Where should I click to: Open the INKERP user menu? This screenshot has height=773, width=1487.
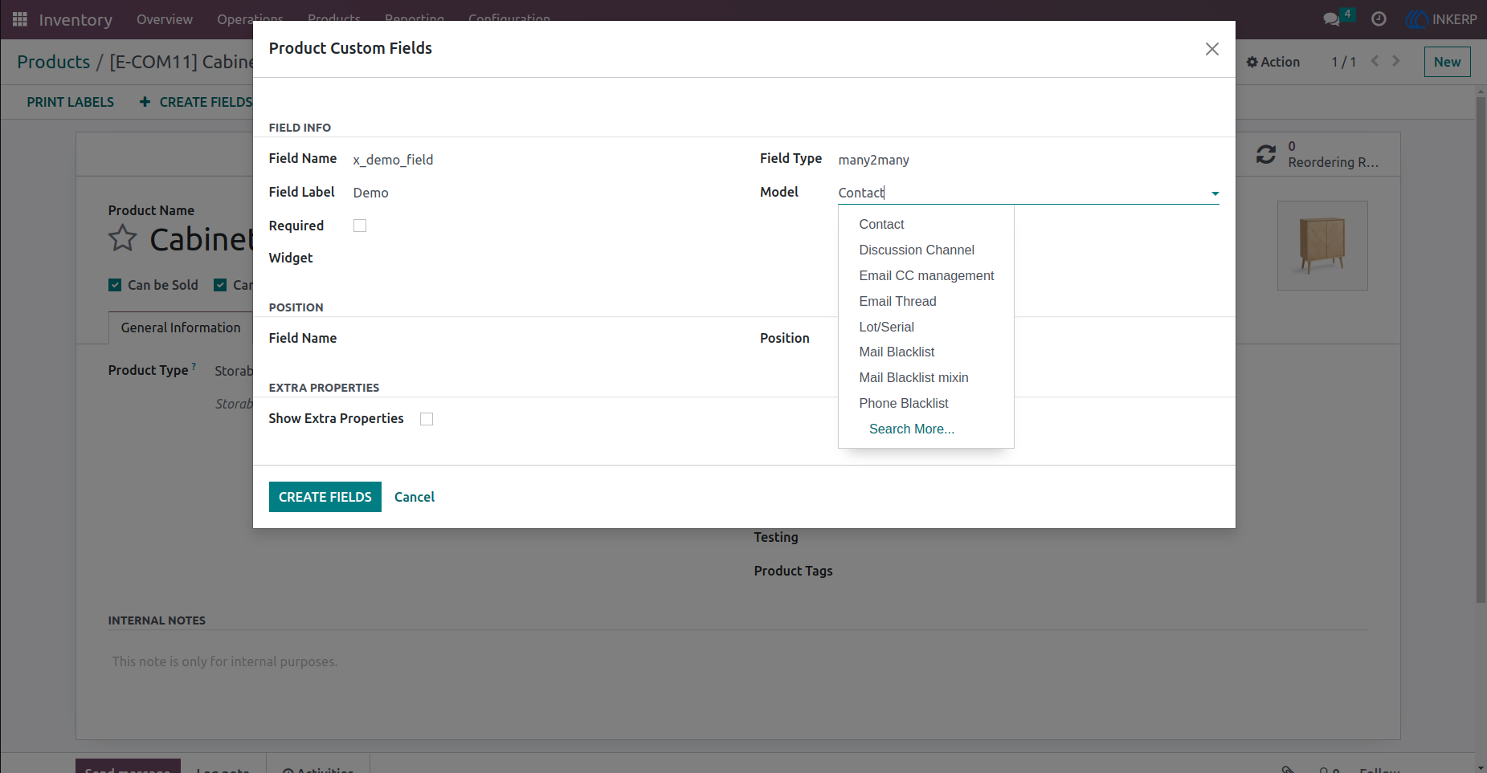point(1441,19)
